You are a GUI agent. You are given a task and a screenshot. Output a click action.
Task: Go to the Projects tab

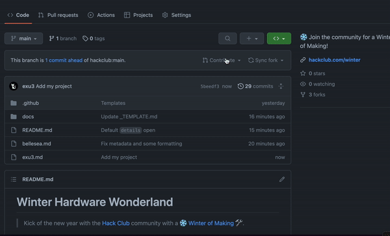coord(138,15)
